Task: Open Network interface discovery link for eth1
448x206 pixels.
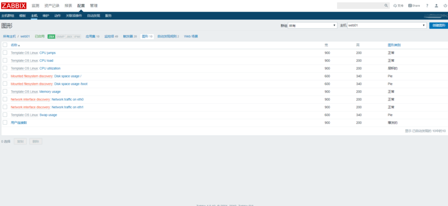Action: click(30, 107)
